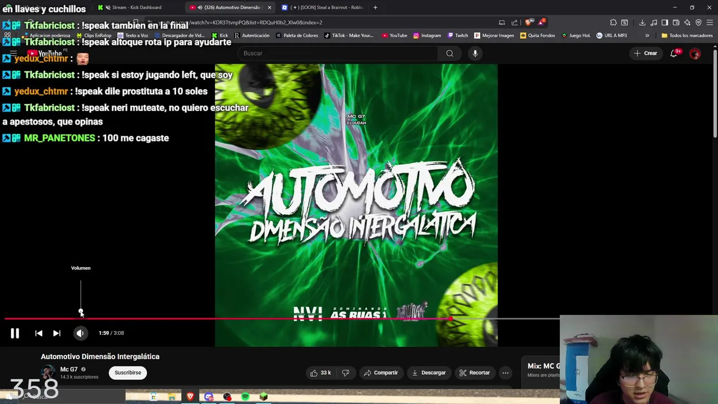Viewport: 718px width, 404px height.
Task: Open a new browser tab
Action: coord(375,7)
